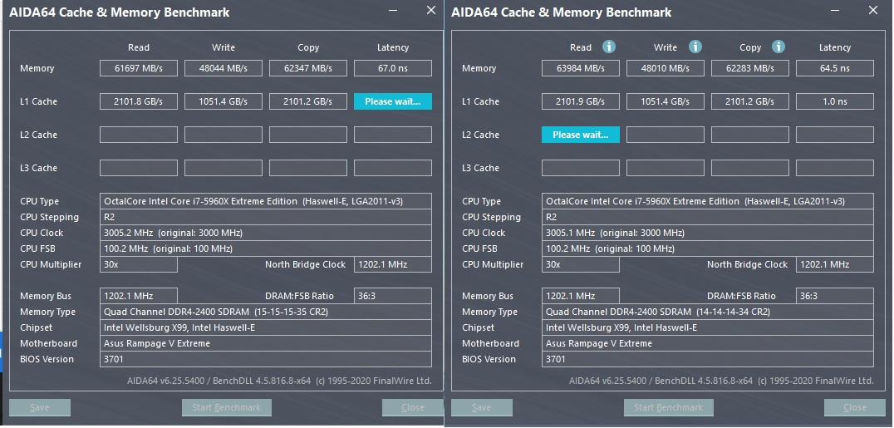Click DRAM:FSB Ratio 36:3 in left window
The width and height of the screenshot is (894, 428).
pos(393,296)
